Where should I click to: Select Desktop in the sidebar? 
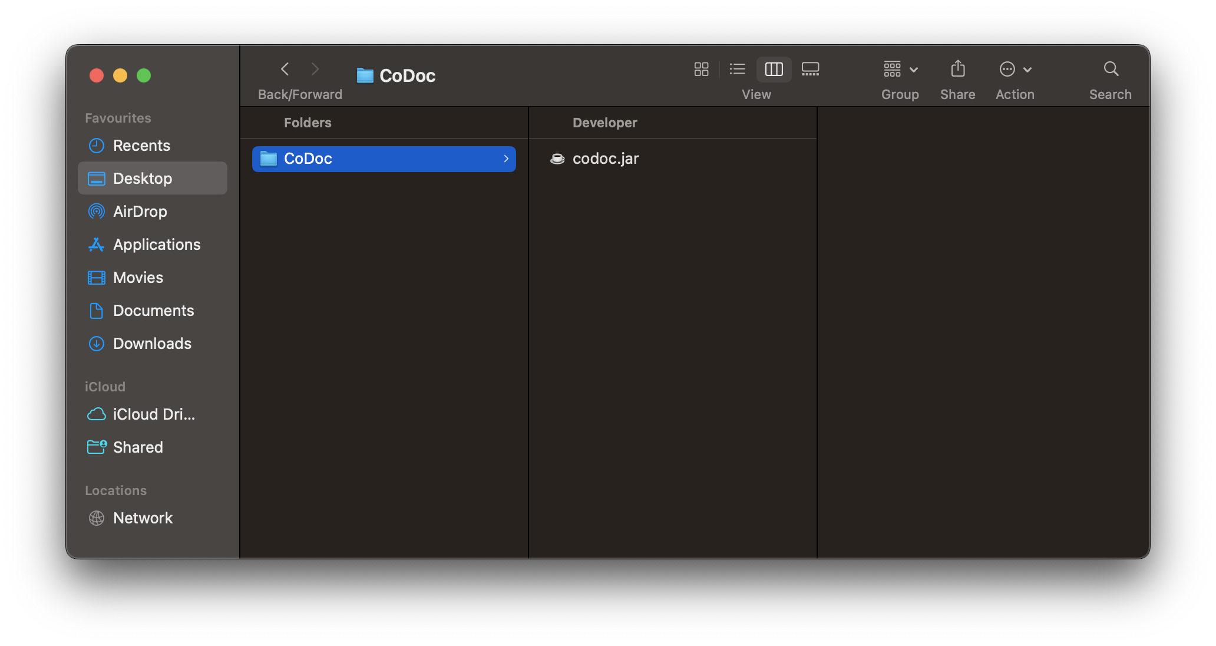point(153,179)
